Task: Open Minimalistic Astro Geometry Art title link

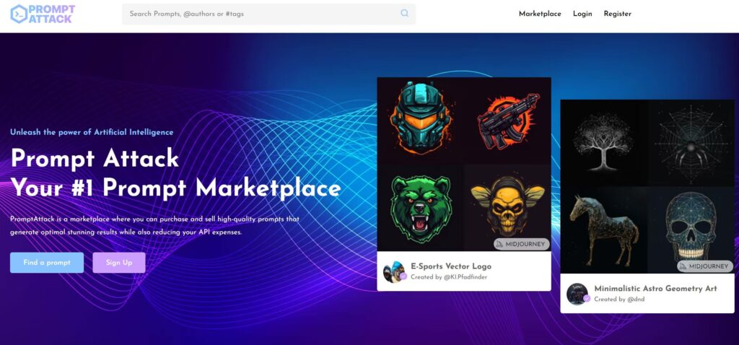Action: tap(655, 288)
